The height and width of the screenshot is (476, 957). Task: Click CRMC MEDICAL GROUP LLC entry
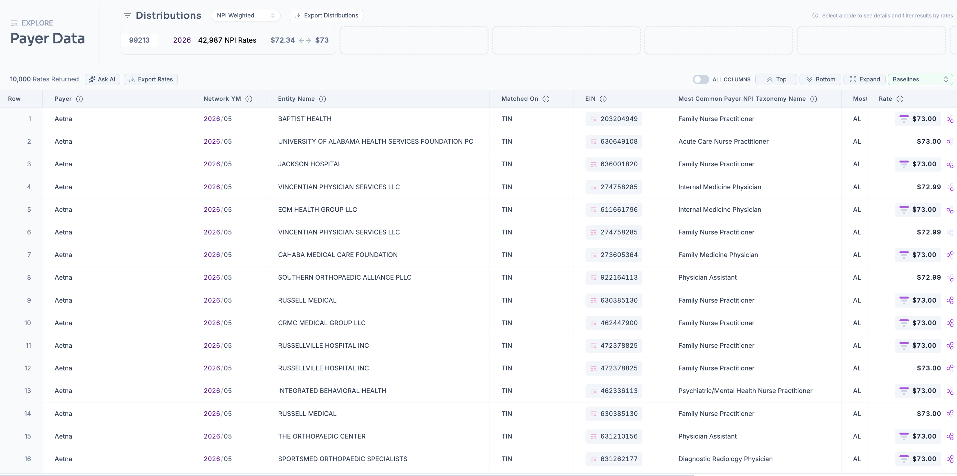pyautogui.click(x=322, y=323)
